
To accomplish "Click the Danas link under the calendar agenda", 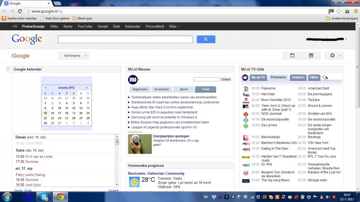I will coord(18,190).
